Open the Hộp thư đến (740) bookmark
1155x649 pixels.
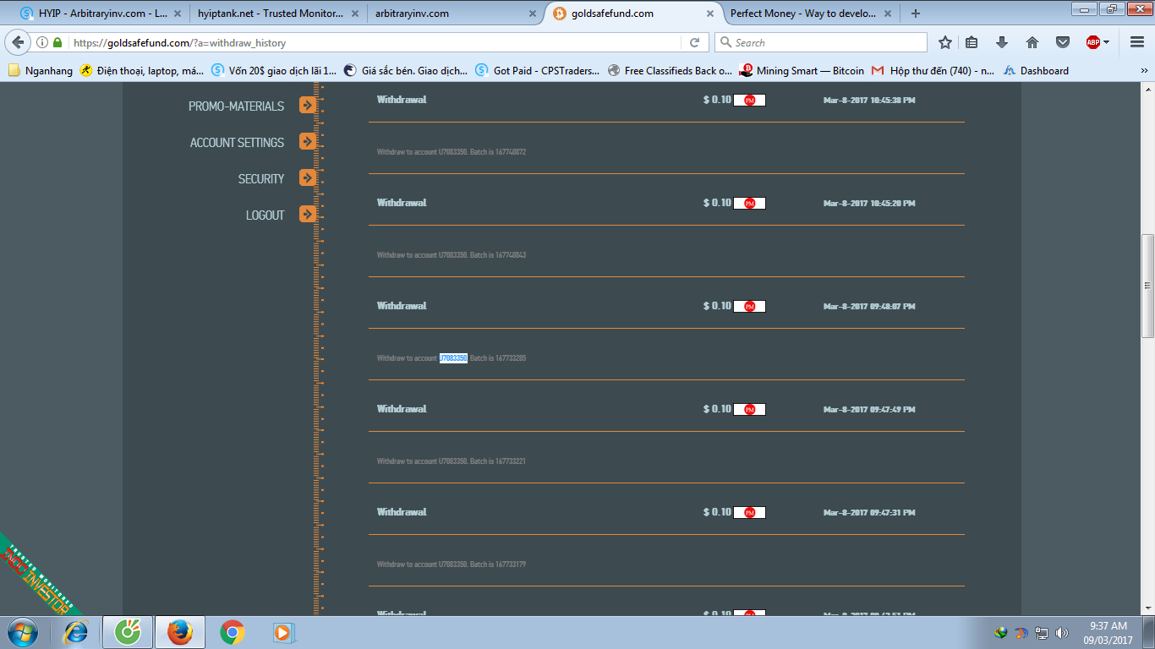point(933,71)
